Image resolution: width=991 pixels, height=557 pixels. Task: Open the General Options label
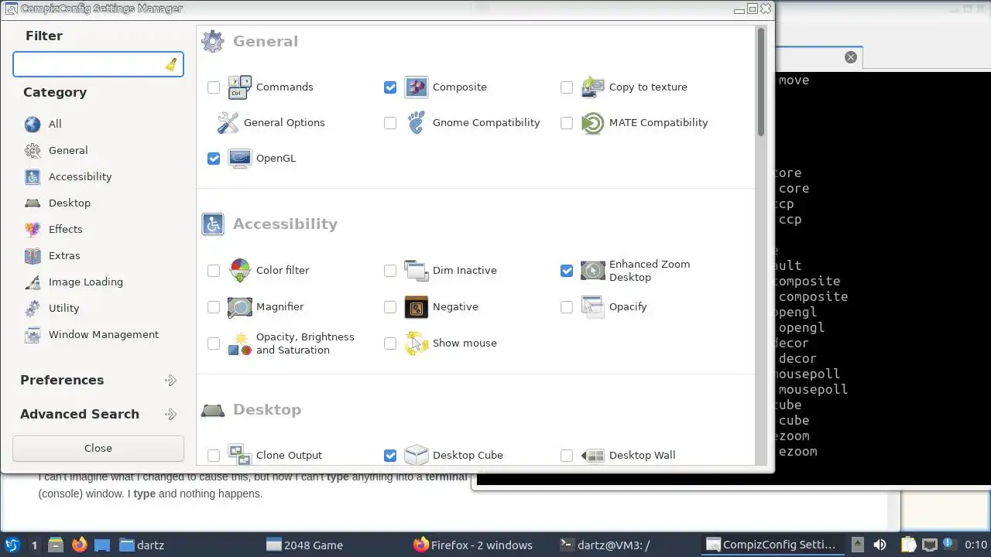pos(284,123)
